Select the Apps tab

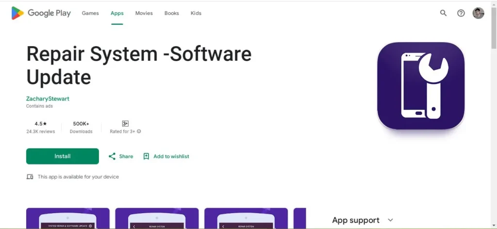click(x=117, y=13)
